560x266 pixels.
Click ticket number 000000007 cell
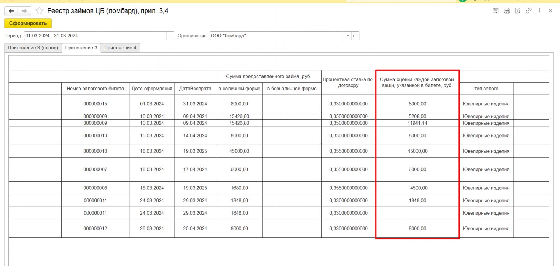pos(95,169)
